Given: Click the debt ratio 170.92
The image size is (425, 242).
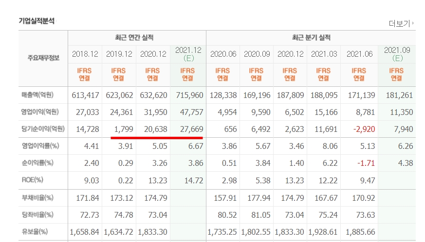Looking at the screenshot, I should pos(364,198).
